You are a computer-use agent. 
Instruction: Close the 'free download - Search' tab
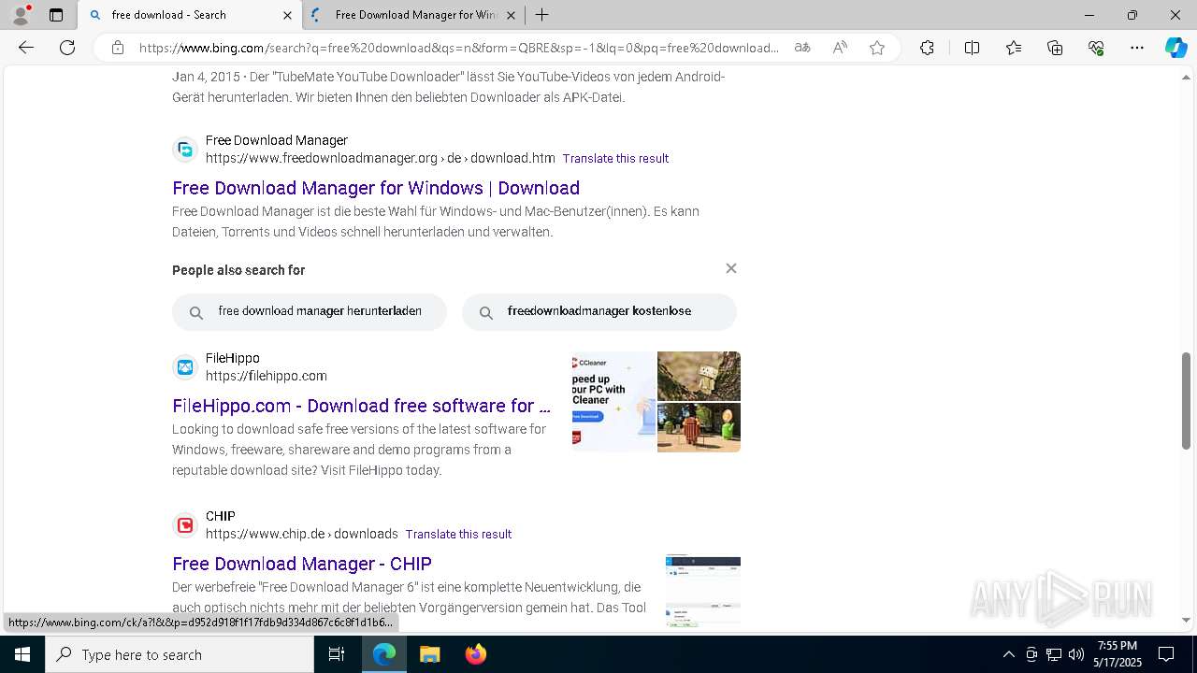pos(287,15)
